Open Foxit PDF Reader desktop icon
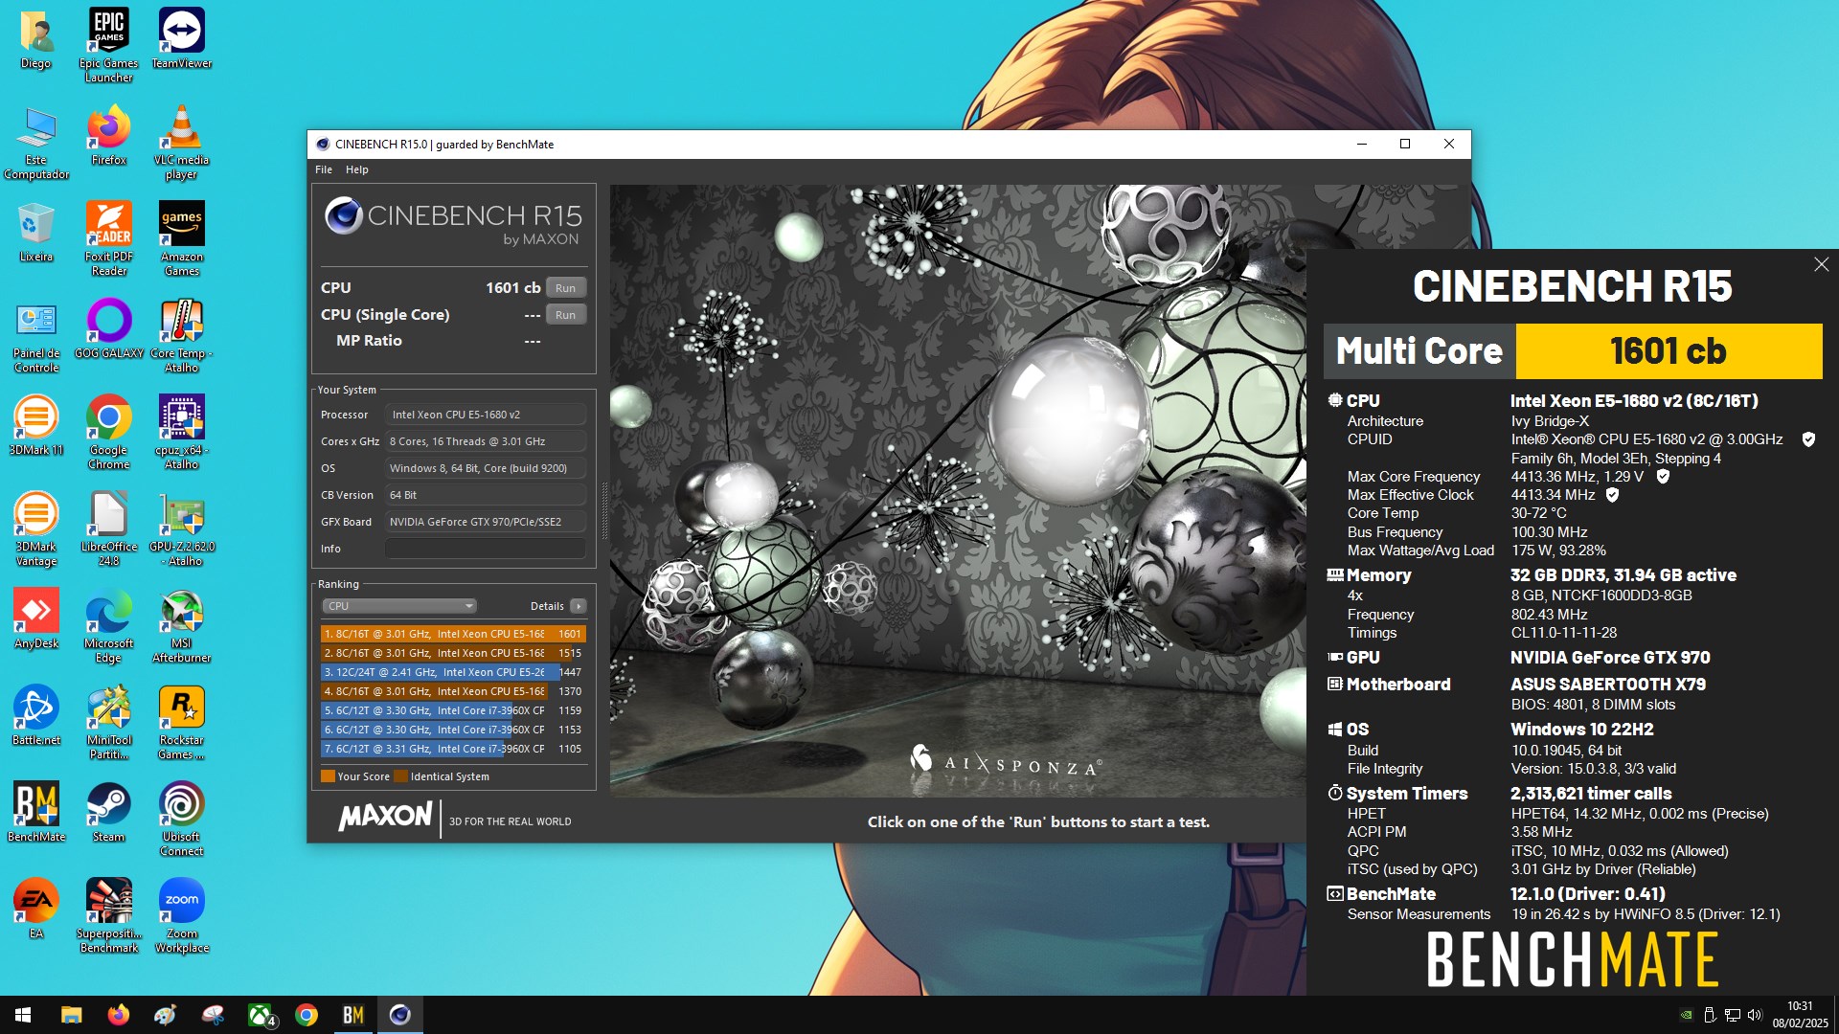1839x1034 pixels. click(x=108, y=238)
